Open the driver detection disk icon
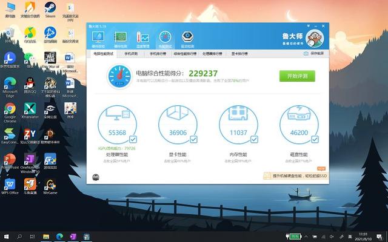This screenshot has width=388, height=242. pyautogui.click(x=187, y=39)
